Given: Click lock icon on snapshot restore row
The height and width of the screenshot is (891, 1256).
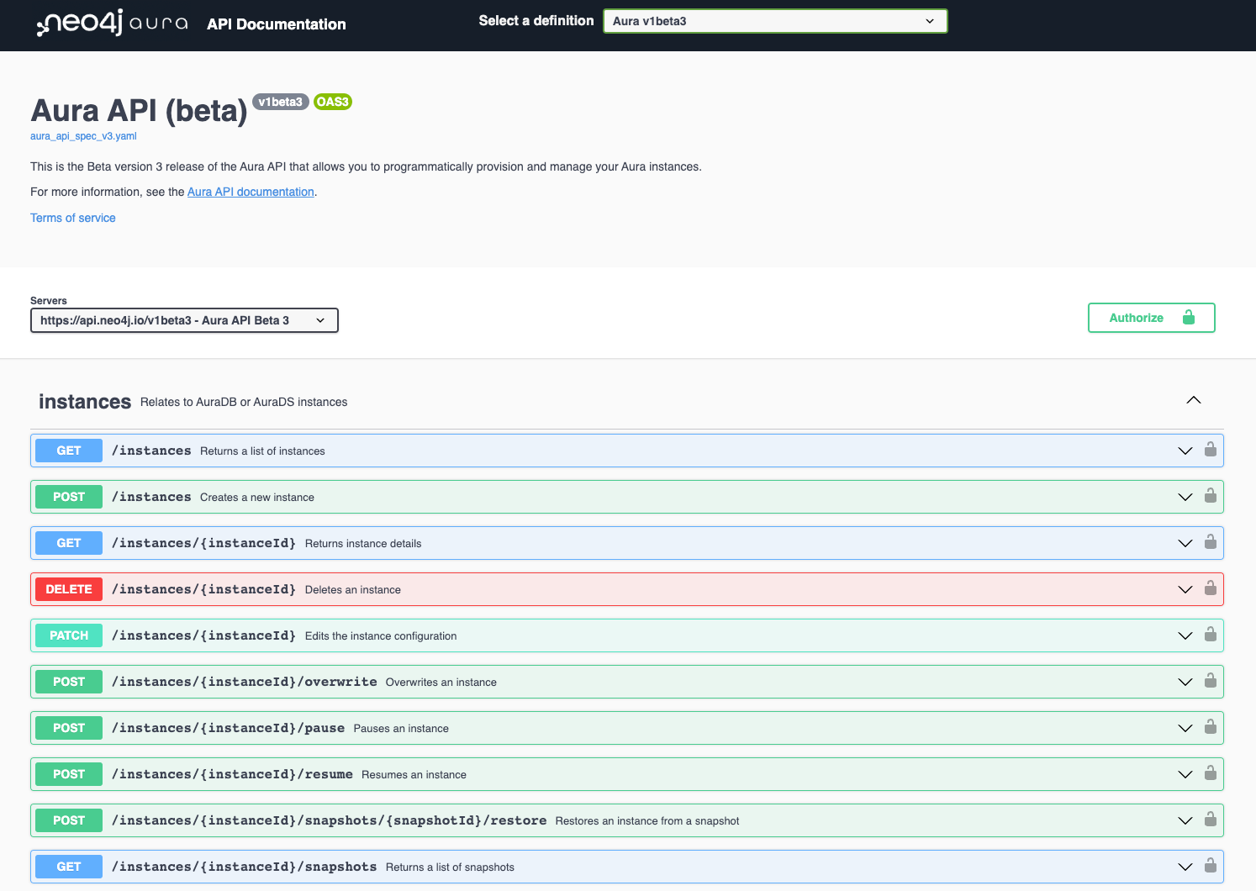Looking at the screenshot, I should click(x=1210, y=819).
